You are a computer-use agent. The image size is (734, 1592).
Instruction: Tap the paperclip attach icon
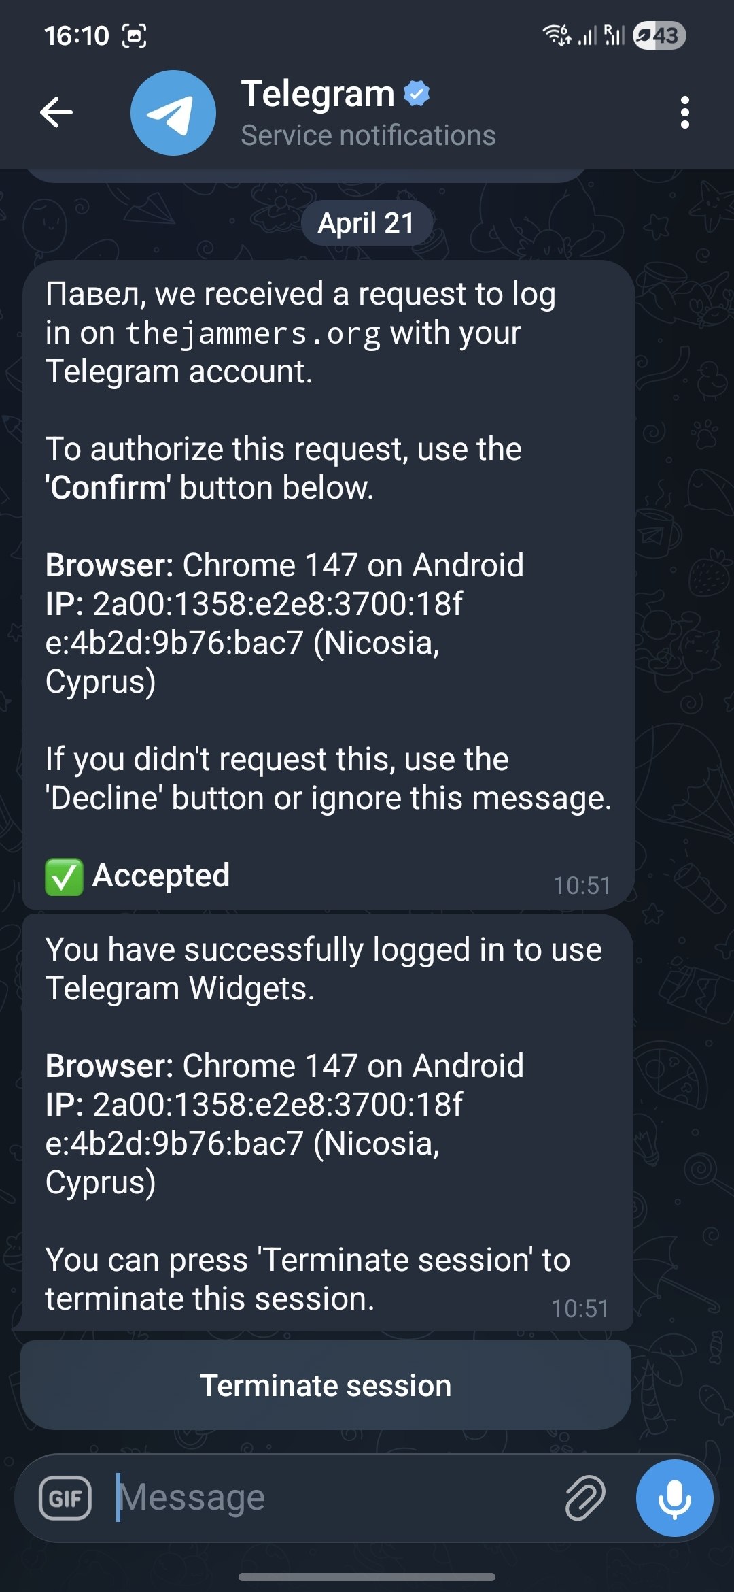coord(584,1497)
